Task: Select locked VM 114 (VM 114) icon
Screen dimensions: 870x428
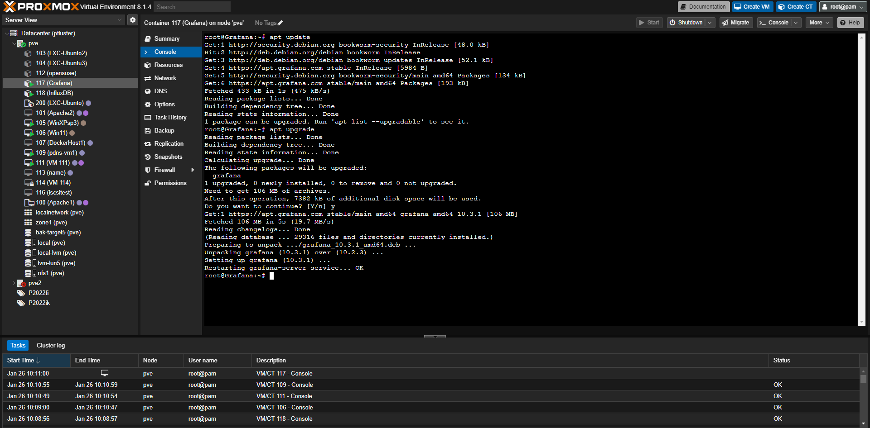Action: [x=29, y=183]
